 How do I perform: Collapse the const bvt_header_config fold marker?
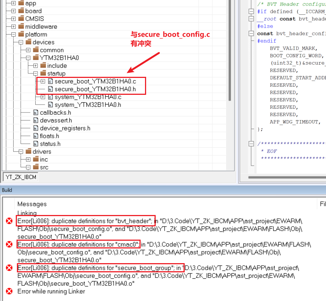click(x=251, y=33)
